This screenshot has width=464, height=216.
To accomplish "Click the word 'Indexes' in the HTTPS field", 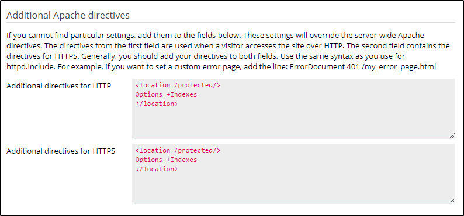I will pos(183,160).
